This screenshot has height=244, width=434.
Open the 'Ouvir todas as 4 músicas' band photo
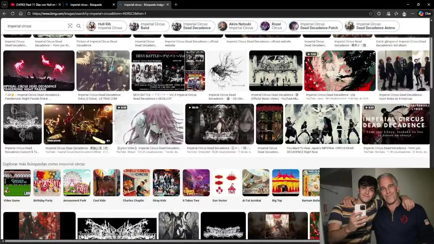403,71
